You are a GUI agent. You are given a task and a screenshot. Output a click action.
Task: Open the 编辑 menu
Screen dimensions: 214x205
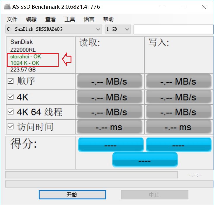pos(31,19)
